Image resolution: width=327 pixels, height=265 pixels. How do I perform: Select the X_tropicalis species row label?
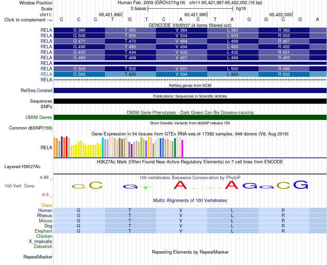41,242
